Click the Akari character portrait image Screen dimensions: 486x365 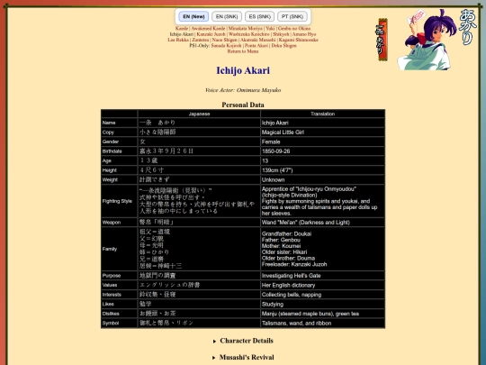pos(427,39)
